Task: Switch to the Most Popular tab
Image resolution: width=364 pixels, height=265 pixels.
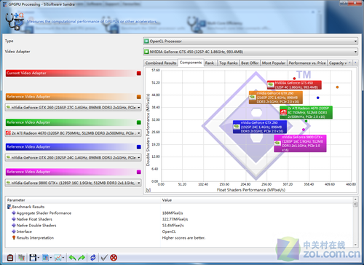Action: click(x=274, y=63)
